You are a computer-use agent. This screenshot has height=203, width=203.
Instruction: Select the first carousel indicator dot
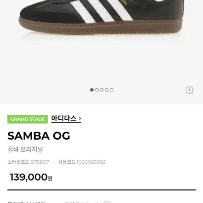(x=92, y=90)
